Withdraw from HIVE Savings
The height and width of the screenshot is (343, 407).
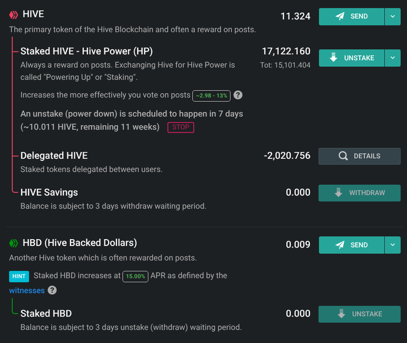[359, 193]
